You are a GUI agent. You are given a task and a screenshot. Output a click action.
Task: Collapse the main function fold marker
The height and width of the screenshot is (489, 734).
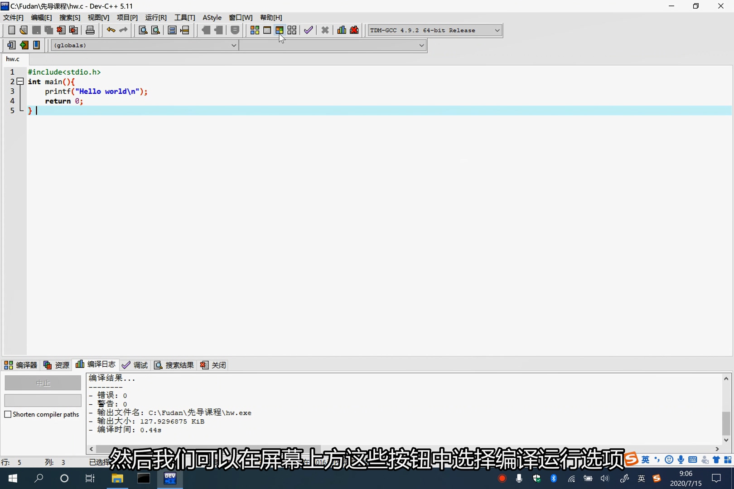click(20, 81)
